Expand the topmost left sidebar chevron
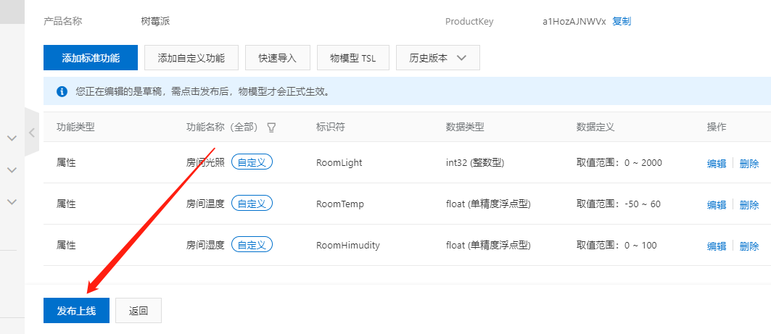771x334 pixels. [12, 138]
